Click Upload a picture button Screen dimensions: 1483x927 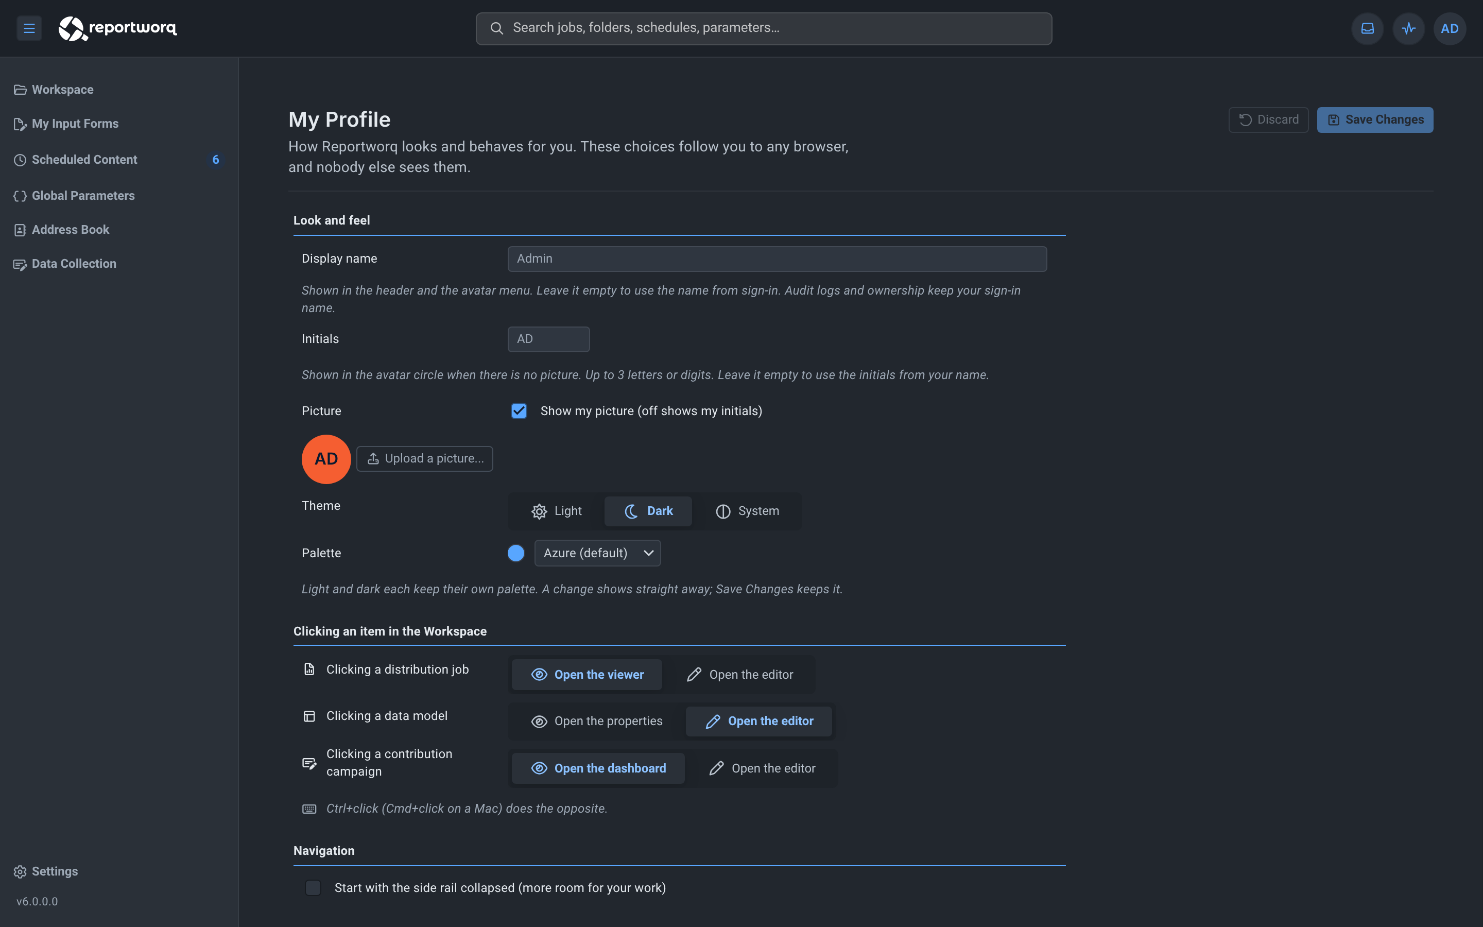(425, 458)
